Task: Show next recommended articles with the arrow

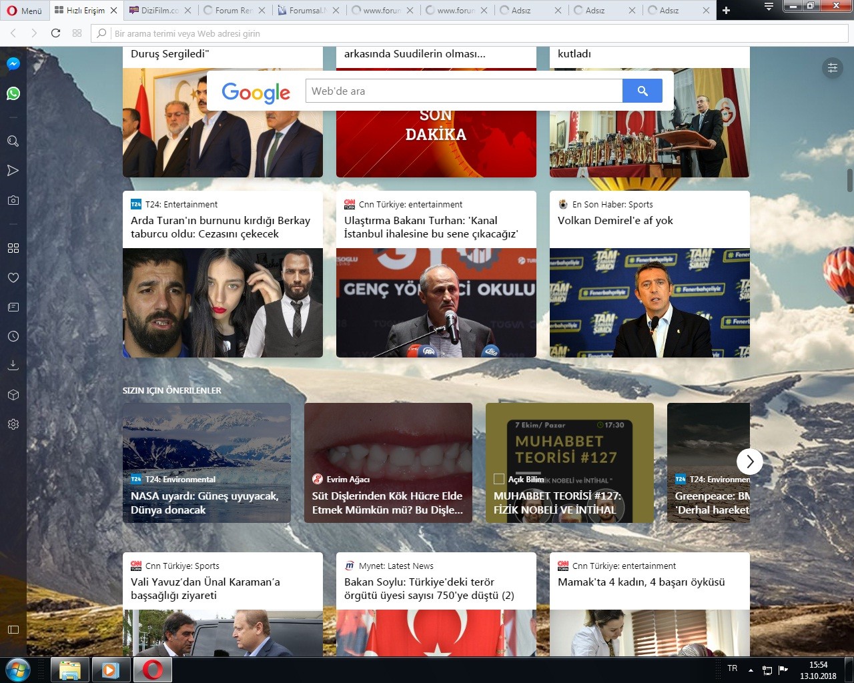Action: [x=750, y=461]
